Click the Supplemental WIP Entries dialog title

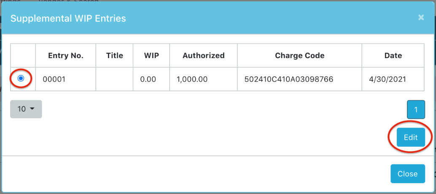pos(68,19)
